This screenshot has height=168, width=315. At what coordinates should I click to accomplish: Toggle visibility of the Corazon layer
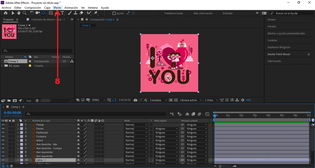3,136
